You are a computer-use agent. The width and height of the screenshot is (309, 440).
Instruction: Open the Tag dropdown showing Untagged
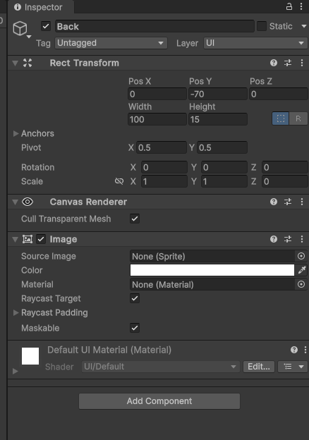click(111, 43)
